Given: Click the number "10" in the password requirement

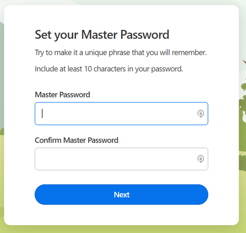Looking at the screenshot, I should (x=88, y=69).
